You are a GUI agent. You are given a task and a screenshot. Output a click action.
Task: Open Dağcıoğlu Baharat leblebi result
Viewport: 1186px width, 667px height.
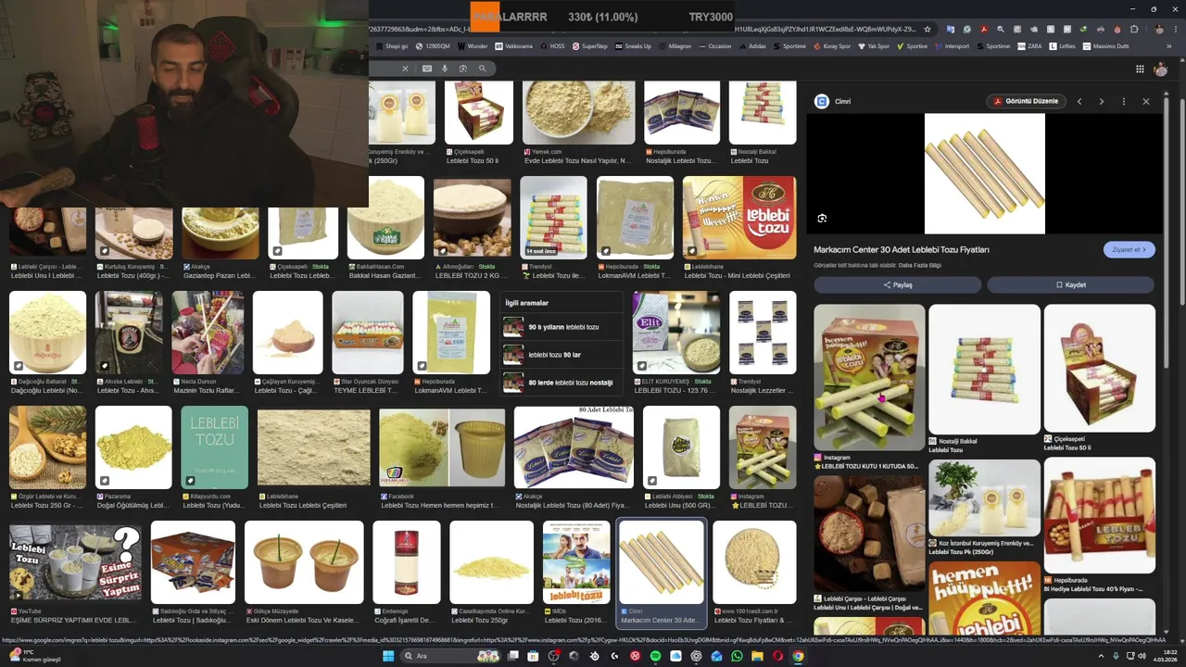pos(47,333)
